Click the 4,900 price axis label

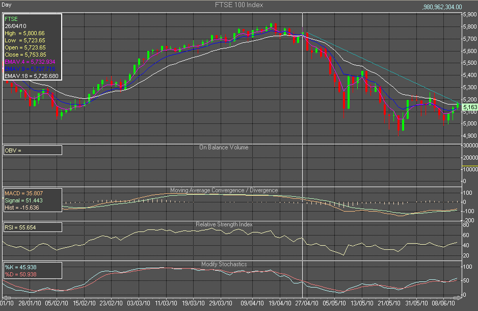click(470, 136)
